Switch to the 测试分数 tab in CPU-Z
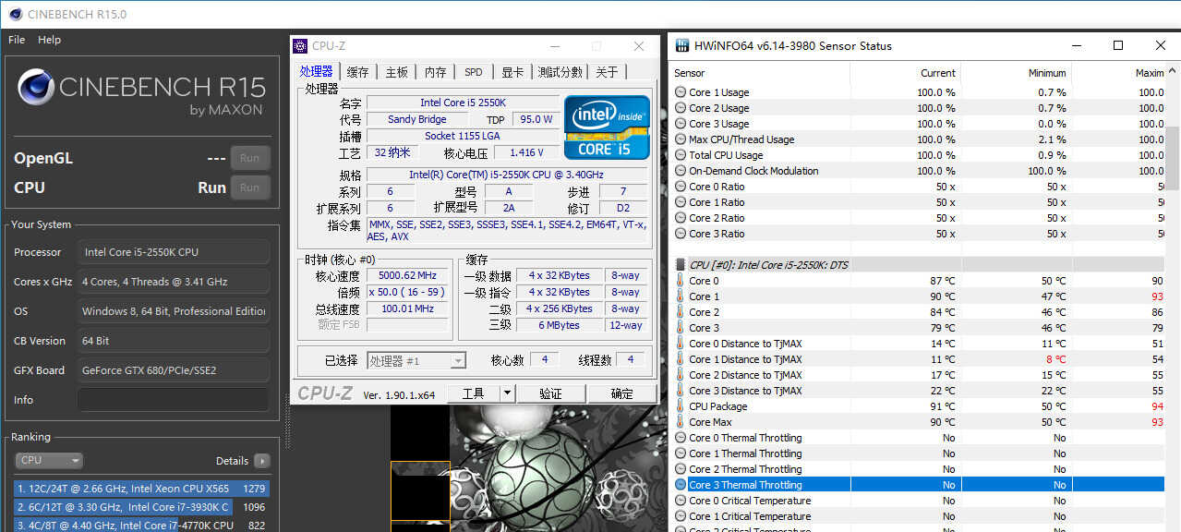Screen dimensions: 1181x532 pos(560,72)
